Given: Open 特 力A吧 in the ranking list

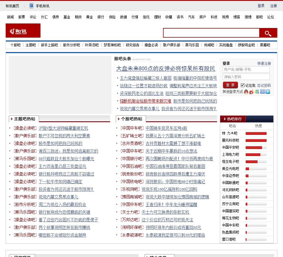Looking at the screenshot, I should [230, 133].
